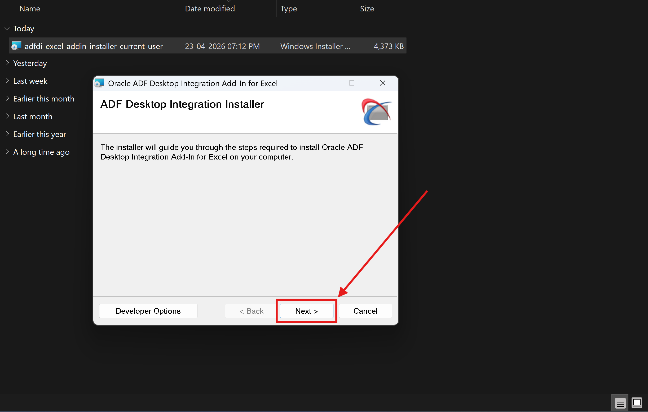Cancel the ADF installer
Image resolution: width=648 pixels, height=412 pixels.
pyautogui.click(x=365, y=311)
